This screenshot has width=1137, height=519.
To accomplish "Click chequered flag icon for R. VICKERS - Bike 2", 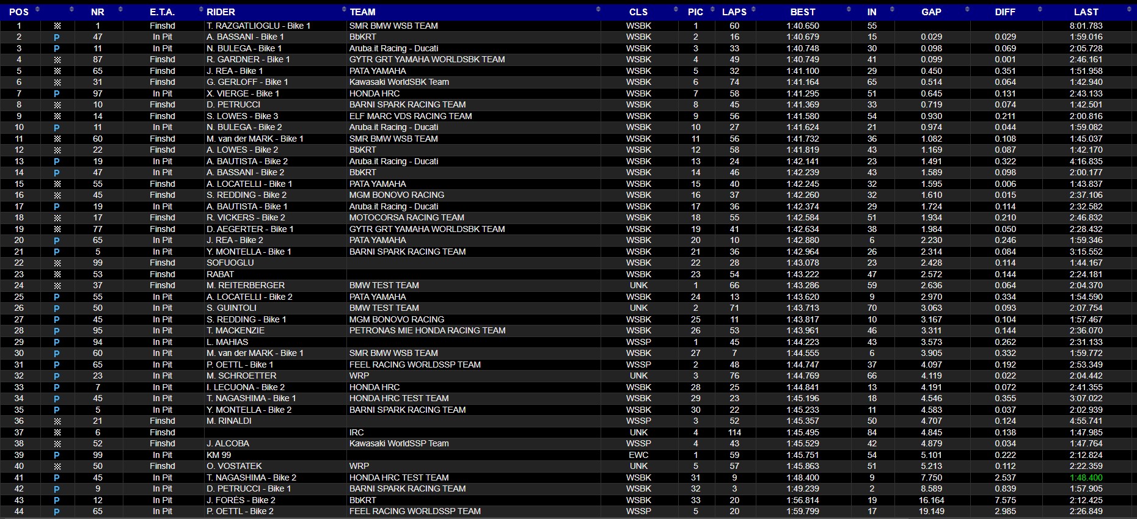I will click(x=57, y=218).
